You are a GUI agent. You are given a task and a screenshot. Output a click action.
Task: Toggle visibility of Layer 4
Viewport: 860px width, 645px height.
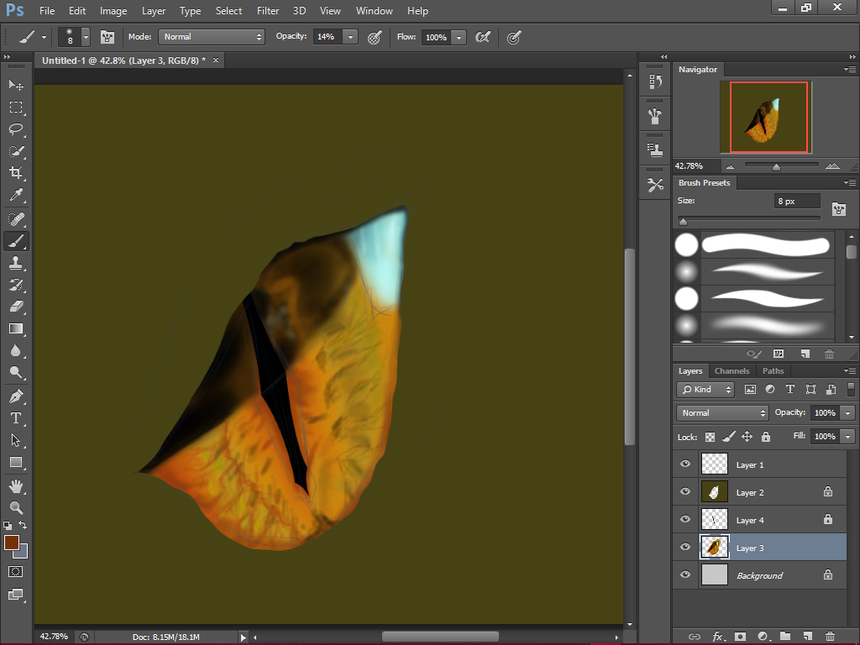pos(684,519)
